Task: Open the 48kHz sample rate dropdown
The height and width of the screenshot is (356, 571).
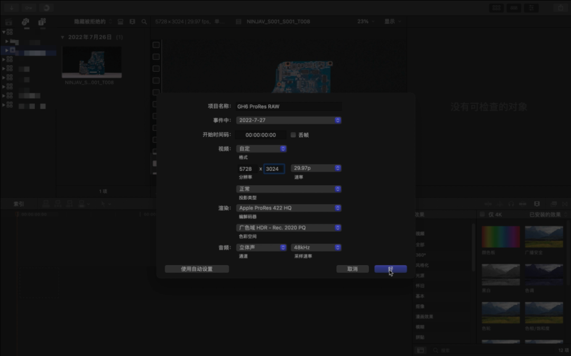Action: (x=316, y=247)
